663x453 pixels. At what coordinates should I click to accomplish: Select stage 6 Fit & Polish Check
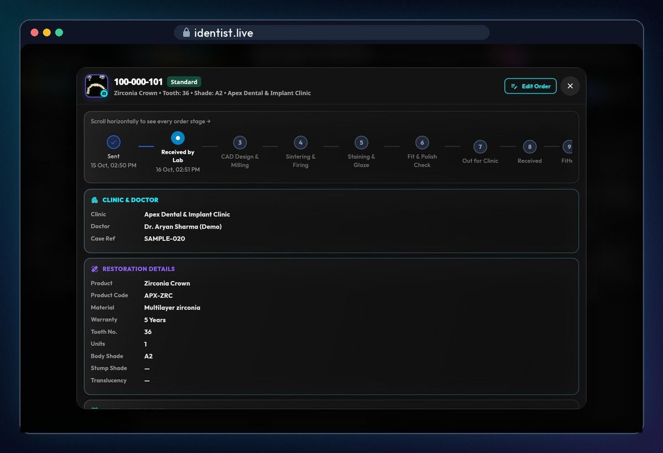[x=422, y=143]
